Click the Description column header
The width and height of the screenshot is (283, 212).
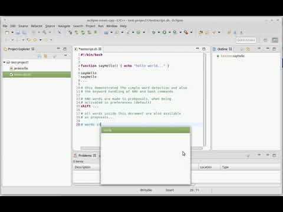[x=83, y=167]
